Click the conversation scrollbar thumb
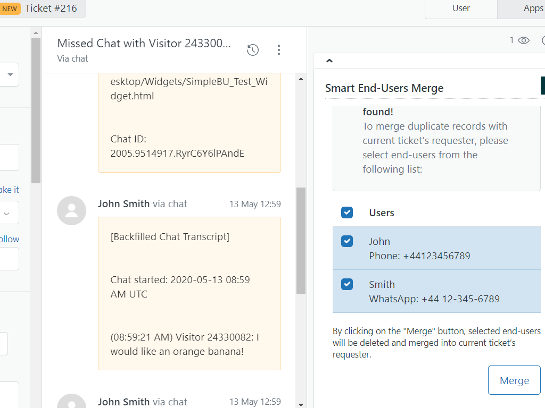545x408 pixels. (x=301, y=239)
